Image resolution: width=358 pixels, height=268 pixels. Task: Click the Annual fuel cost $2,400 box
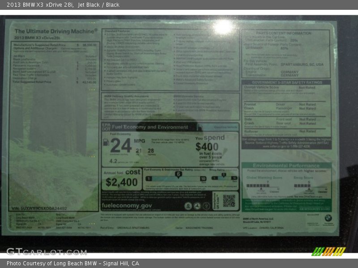[x=122, y=179]
